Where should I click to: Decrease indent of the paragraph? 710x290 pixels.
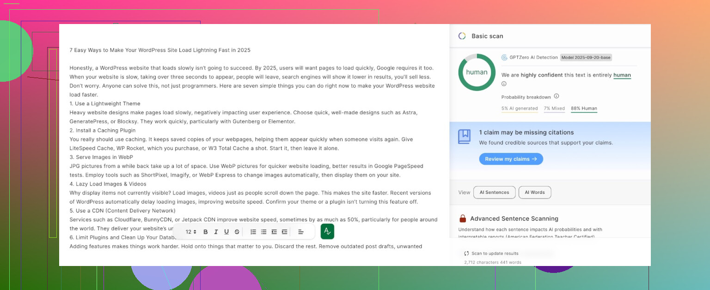[x=274, y=232]
